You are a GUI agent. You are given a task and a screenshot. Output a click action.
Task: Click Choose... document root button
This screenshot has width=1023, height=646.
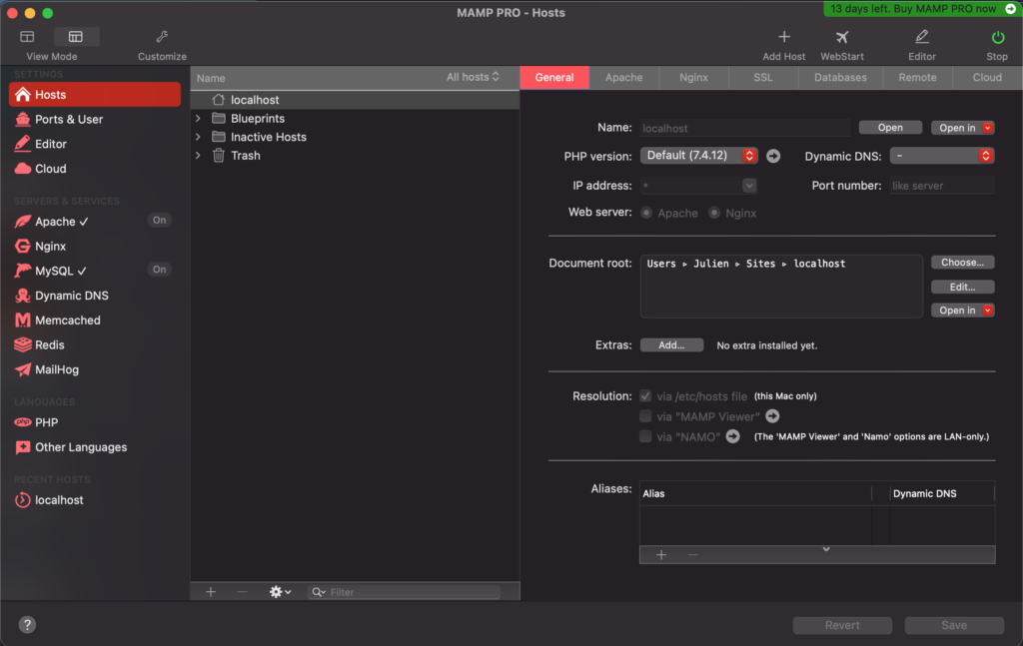[x=962, y=262]
